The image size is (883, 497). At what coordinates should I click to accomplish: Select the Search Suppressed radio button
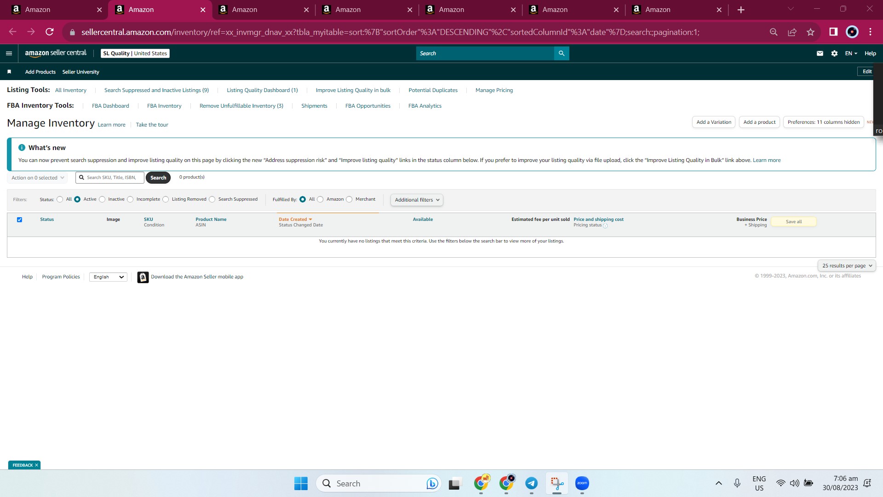pos(212,200)
